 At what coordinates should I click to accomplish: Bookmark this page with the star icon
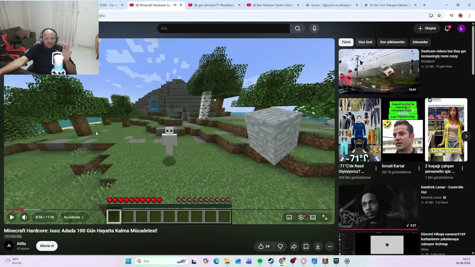coord(439,16)
